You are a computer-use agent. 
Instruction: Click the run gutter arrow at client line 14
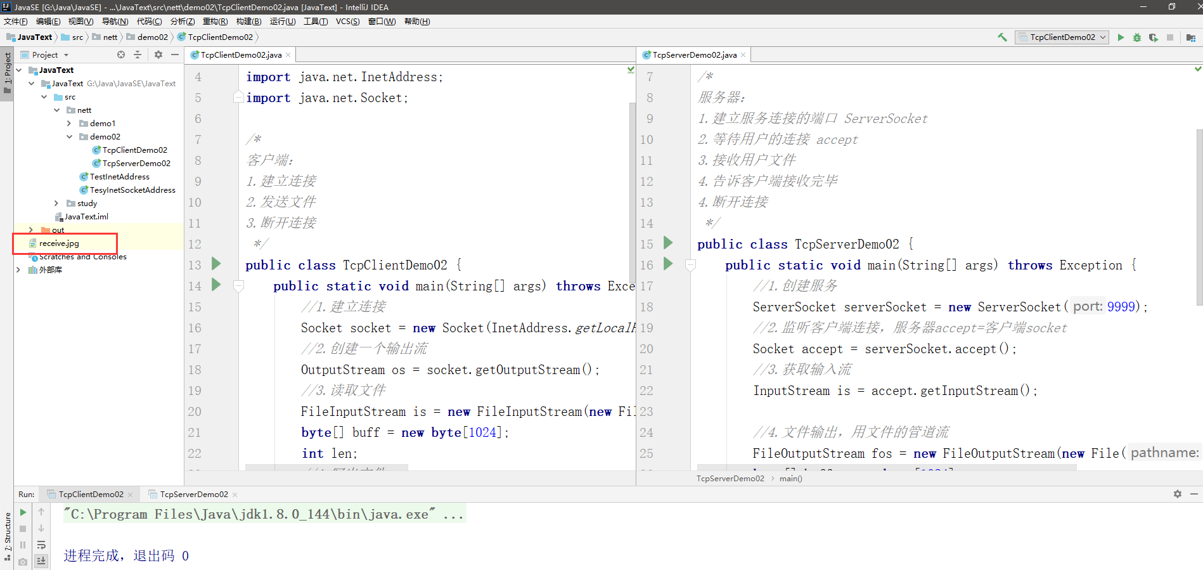[x=216, y=285]
